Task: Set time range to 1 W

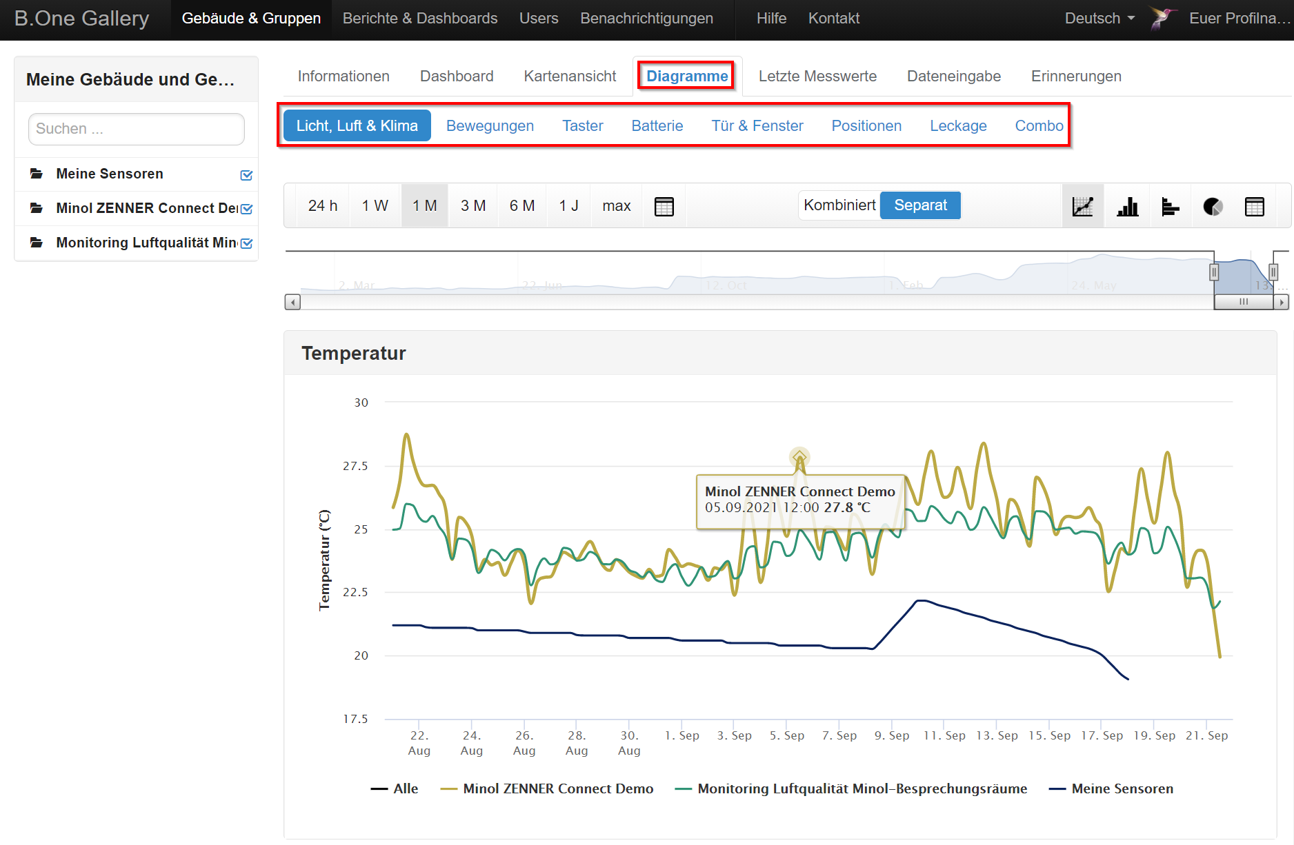Action: point(375,206)
